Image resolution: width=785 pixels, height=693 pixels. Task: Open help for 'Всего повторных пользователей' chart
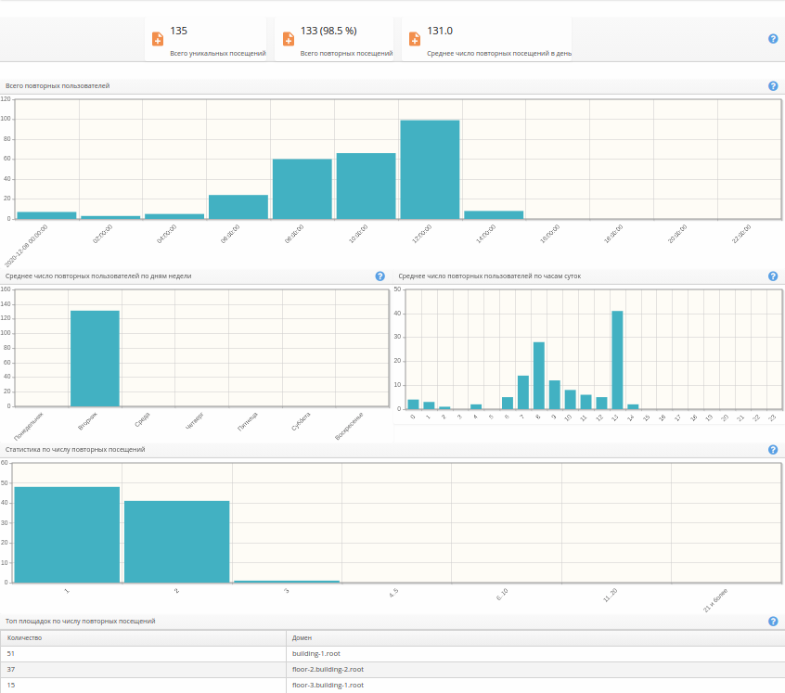[x=773, y=86]
